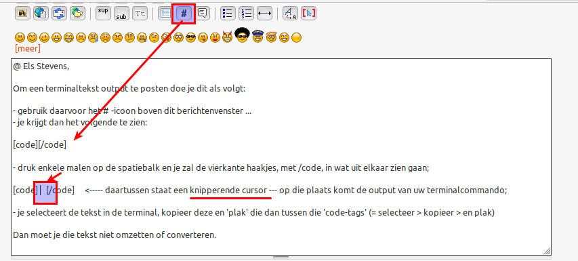578x261 pixels.
Task: Insert the blank yellow face emoticon
Action: tap(296, 37)
